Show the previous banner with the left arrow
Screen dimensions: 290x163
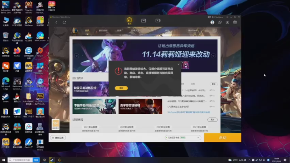[76, 56]
